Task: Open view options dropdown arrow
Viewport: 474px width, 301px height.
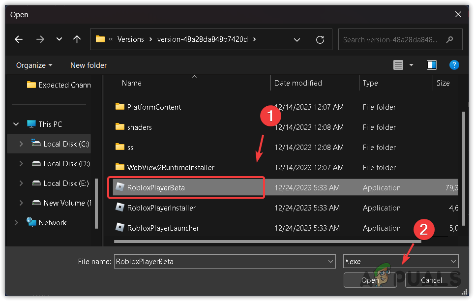Action: coord(411,65)
